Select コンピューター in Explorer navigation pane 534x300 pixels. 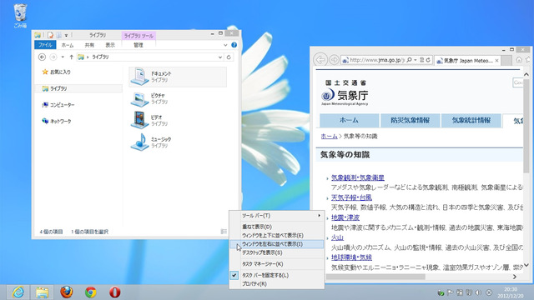pyautogui.click(x=58, y=105)
